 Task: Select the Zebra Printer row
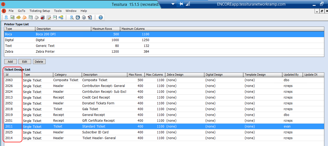[x=164, y=52]
